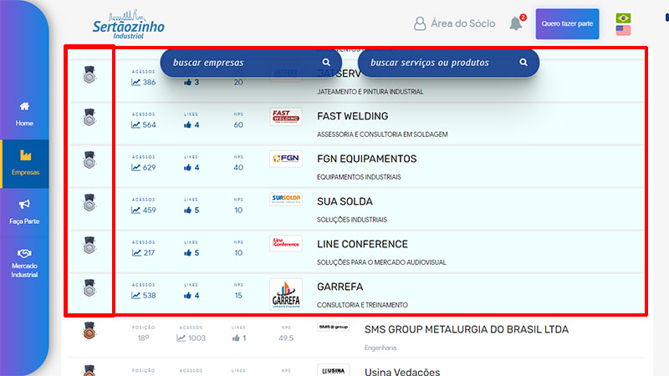Click the Sertãozinho Industrial logo

129,24
